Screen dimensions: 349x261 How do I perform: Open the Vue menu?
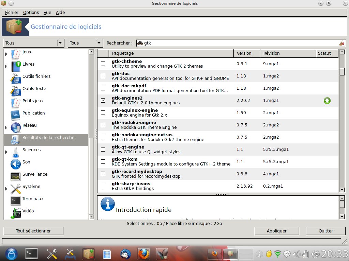click(x=47, y=13)
